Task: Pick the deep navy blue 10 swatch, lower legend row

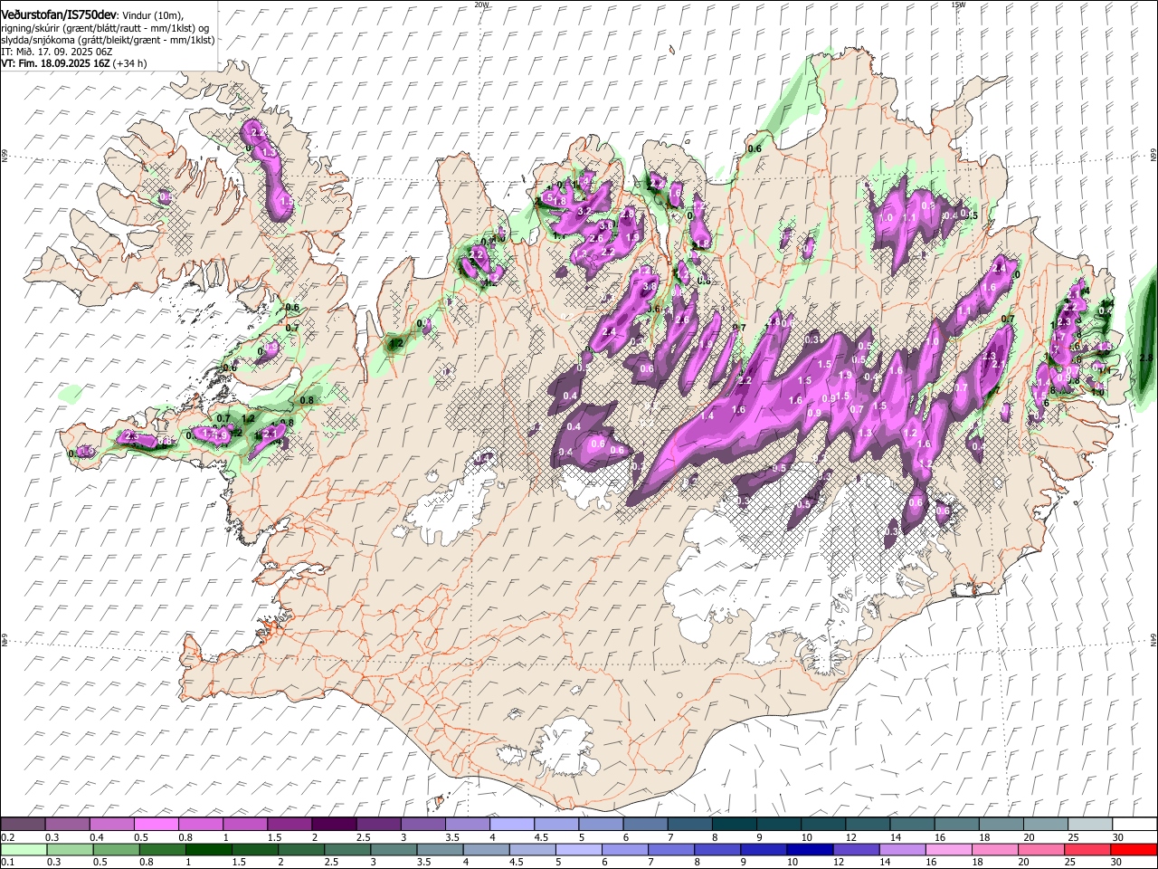Action: [x=811, y=849]
